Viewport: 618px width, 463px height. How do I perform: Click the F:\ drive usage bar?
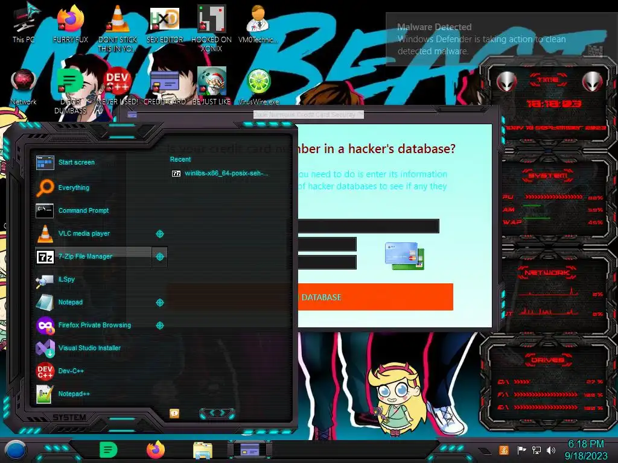tap(546, 394)
